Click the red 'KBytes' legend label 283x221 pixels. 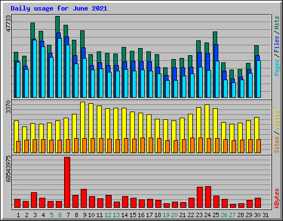point(277,198)
